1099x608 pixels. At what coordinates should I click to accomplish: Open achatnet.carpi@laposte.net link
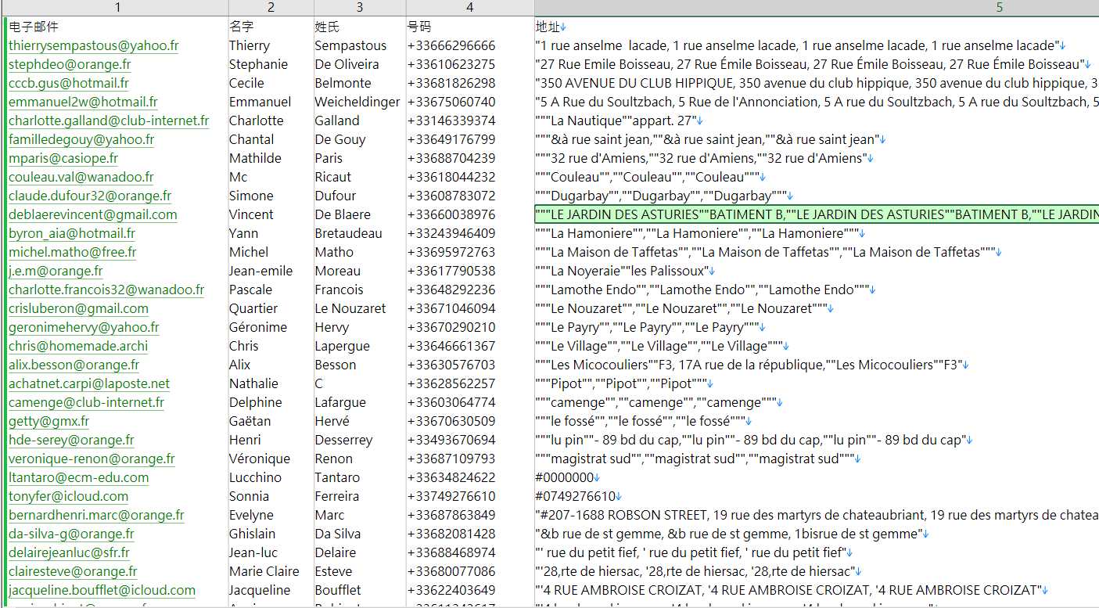point(89,383)
